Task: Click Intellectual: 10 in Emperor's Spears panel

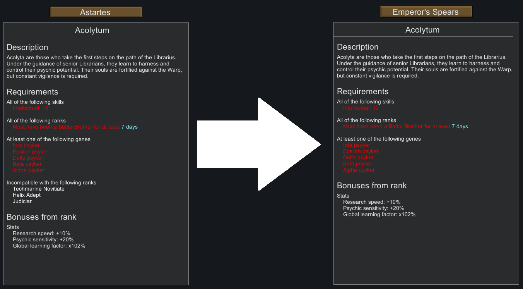Action: 361,108
